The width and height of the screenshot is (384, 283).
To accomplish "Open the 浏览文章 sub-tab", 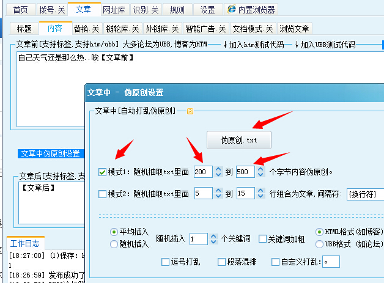I will pyautogui.click(x=294, y=29).
